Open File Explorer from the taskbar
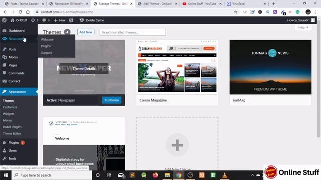Screen dimensions: 321x180 pyautogui.click(x=167, y=175)
